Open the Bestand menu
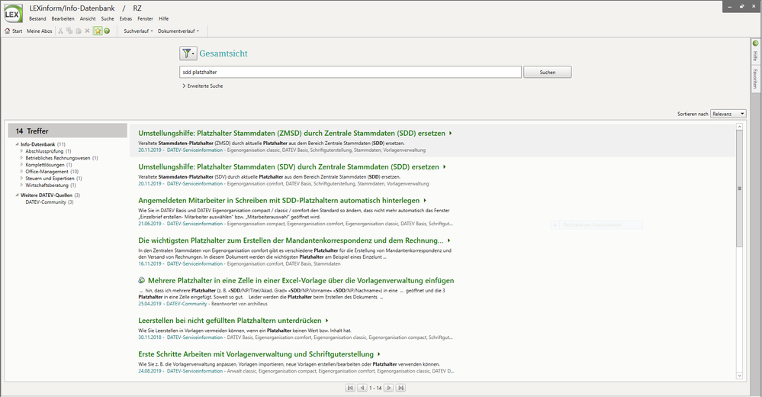 point(37,18)
